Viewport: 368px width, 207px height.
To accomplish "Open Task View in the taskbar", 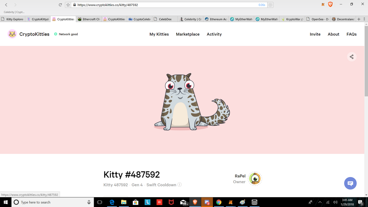I will tap(100, 202).
